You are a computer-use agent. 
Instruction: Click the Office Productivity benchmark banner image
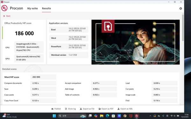click(x=136, y=42)
